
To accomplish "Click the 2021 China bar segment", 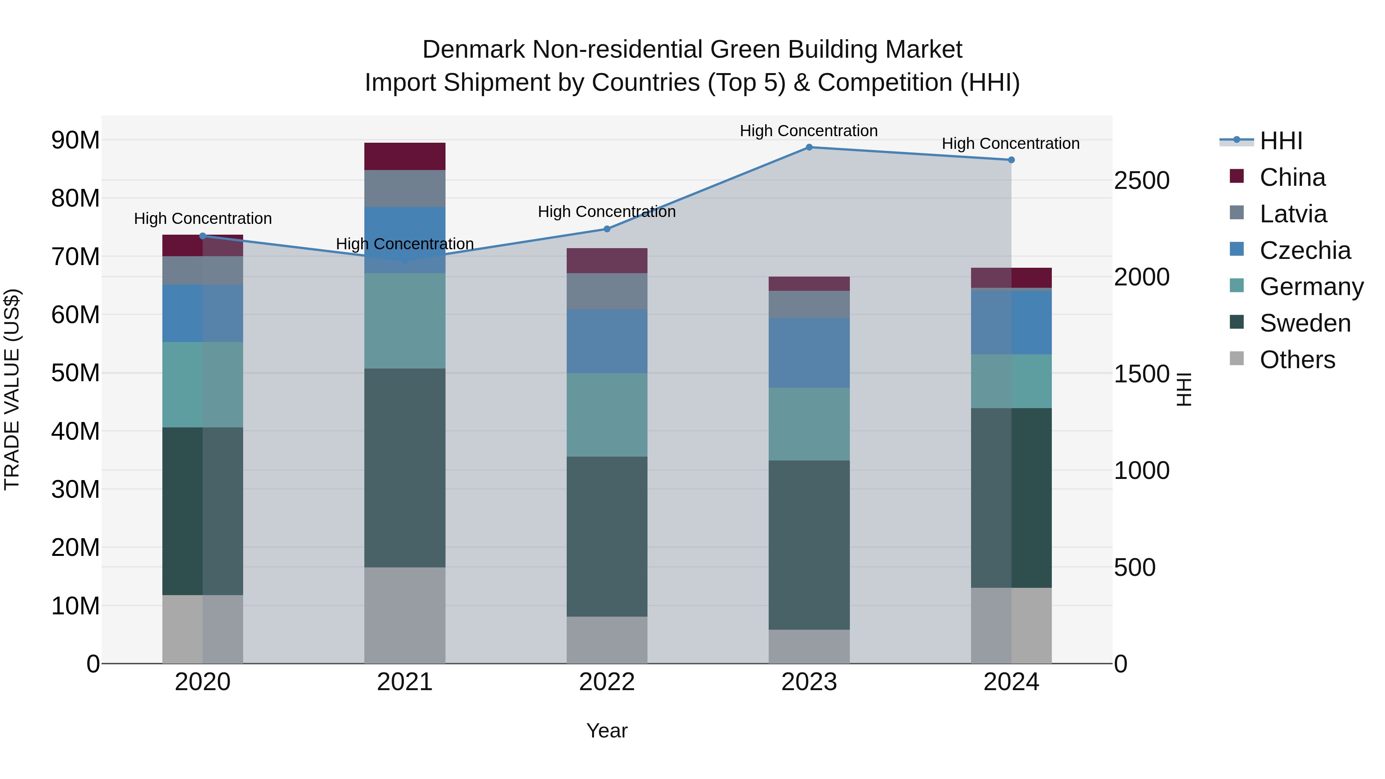I will (405, 157).
